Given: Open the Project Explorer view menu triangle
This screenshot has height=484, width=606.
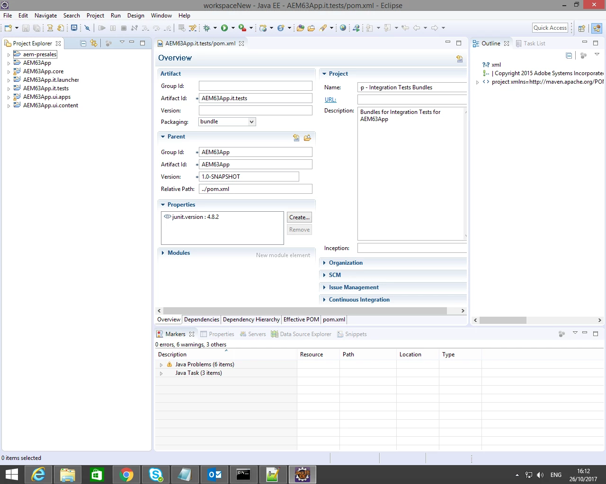Looking at the screenshot, I should pos(122,42).
